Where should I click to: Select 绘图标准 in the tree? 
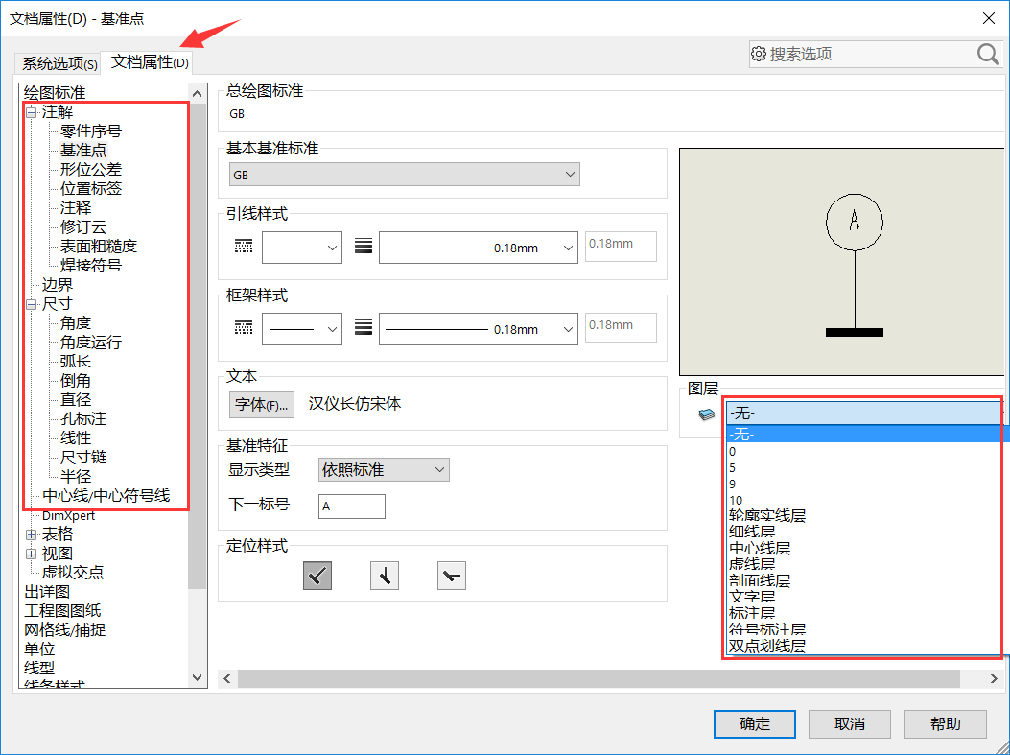[x=55, y=93]
